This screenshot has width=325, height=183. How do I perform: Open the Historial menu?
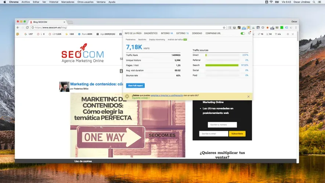[54, 2]
